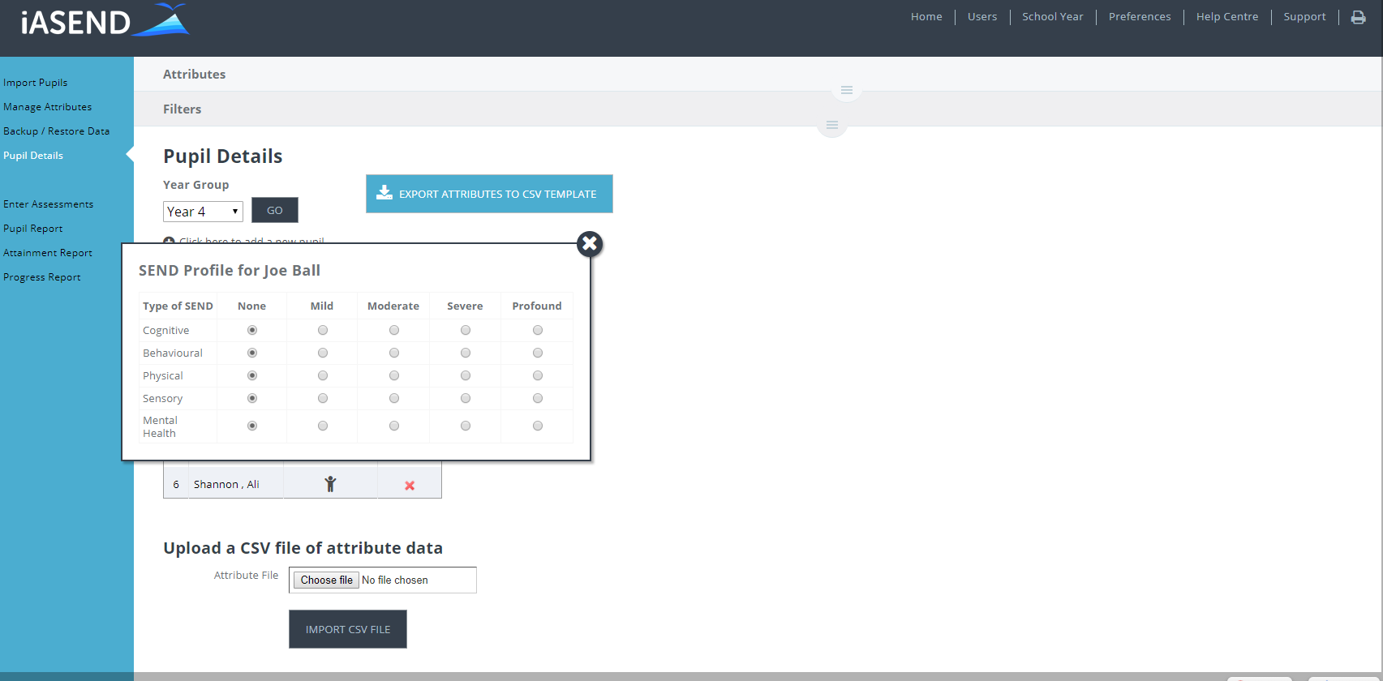This screenshot has width=1383, height=681.
Task: Go to Pupil Report in sidebar
Action: point(32,229)
